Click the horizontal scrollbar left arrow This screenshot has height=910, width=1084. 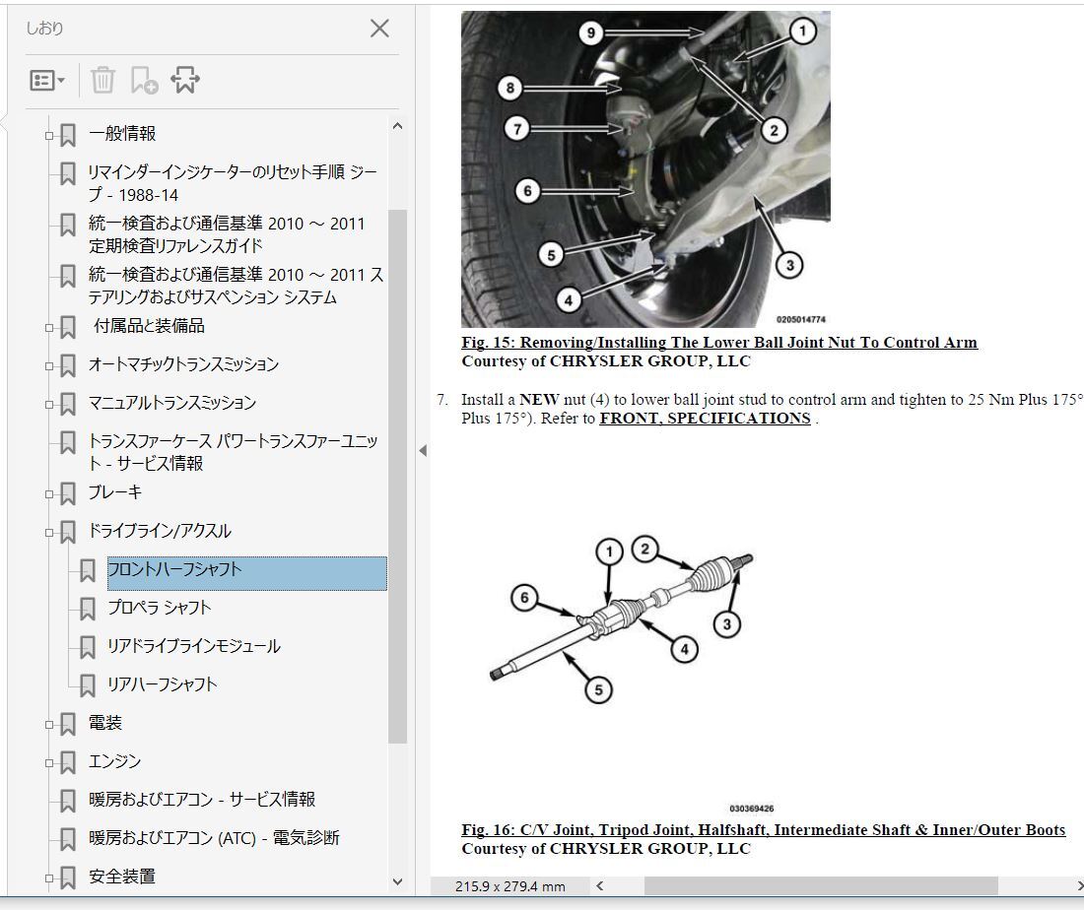point(599,885)
